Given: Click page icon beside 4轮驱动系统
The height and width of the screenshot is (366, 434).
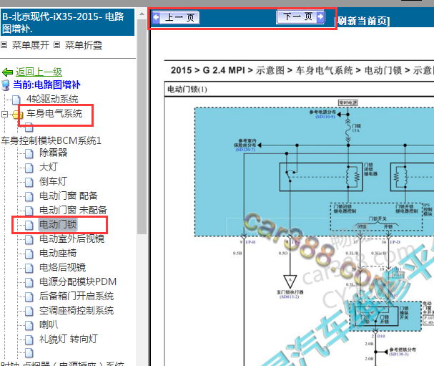Looking at the screenshot, I should (16, 100).
